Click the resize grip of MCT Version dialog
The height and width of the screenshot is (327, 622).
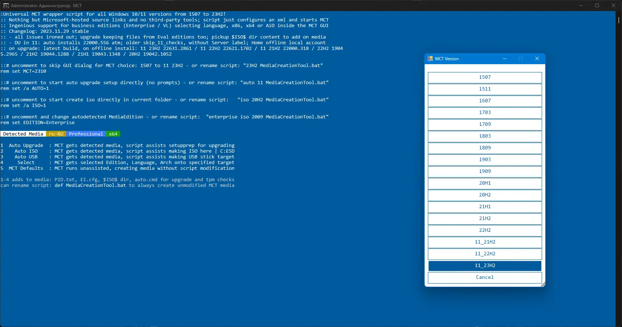(543, 284)
